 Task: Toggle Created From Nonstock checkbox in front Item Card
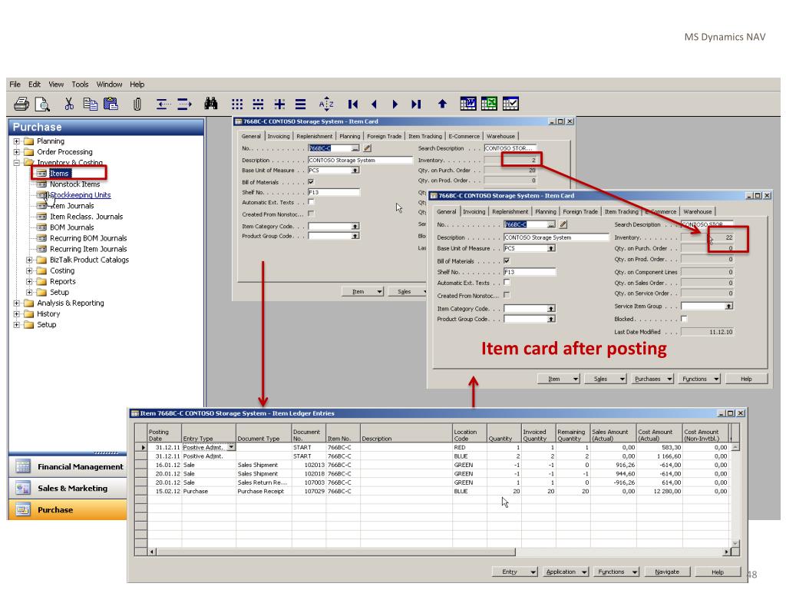(507, 295)
